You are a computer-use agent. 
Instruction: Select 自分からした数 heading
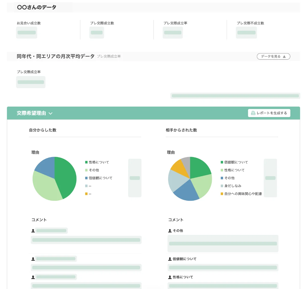point(43,130)
